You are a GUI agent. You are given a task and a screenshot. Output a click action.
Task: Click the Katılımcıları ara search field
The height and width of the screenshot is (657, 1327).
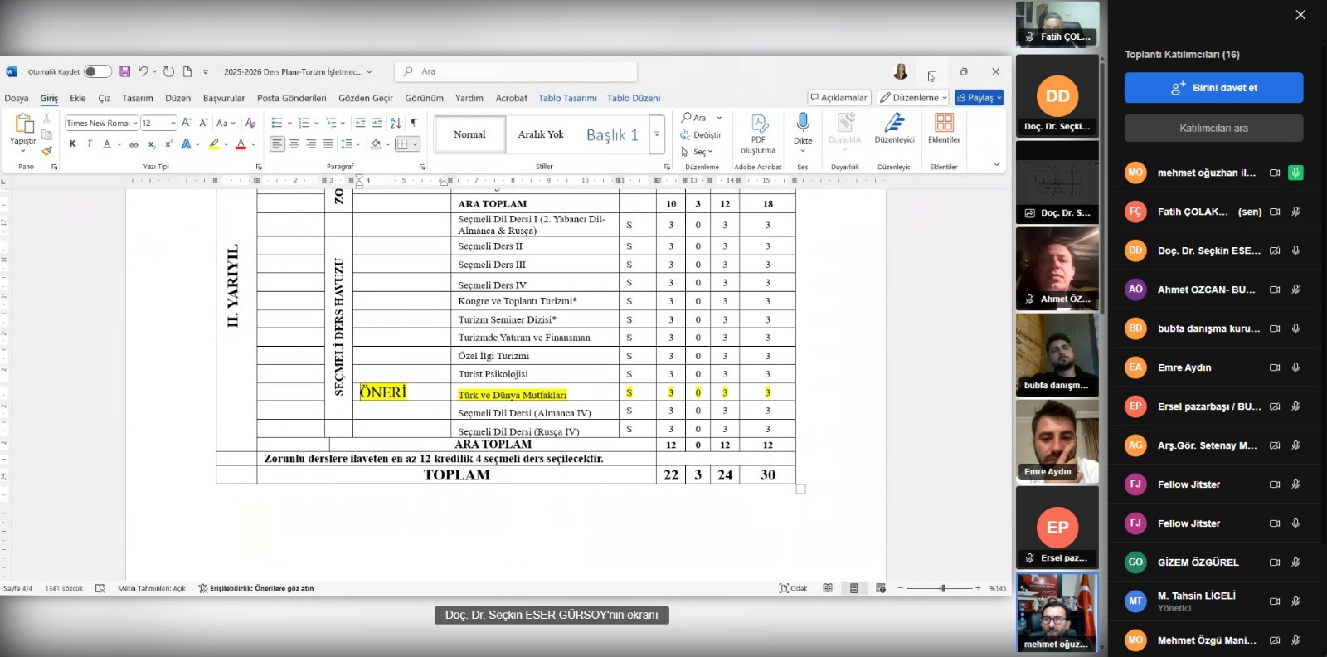(x=1213, y=129)
